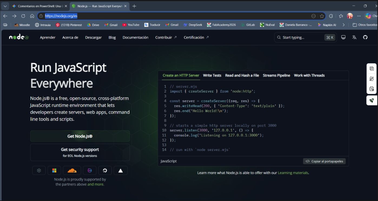Open the tab list dropdown arrow
Screen dimensions: 378x201
[5, 6]
